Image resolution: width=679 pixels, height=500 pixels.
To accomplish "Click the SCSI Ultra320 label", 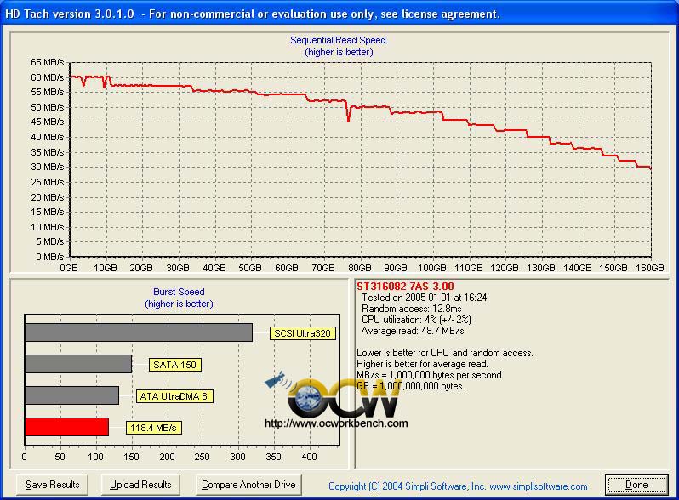I will [302, 333].
